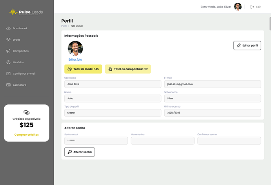Click the Nova senha input field
The width and height of the screenshot is (271, 185).
pyautogui.click(x=163, y=141)
